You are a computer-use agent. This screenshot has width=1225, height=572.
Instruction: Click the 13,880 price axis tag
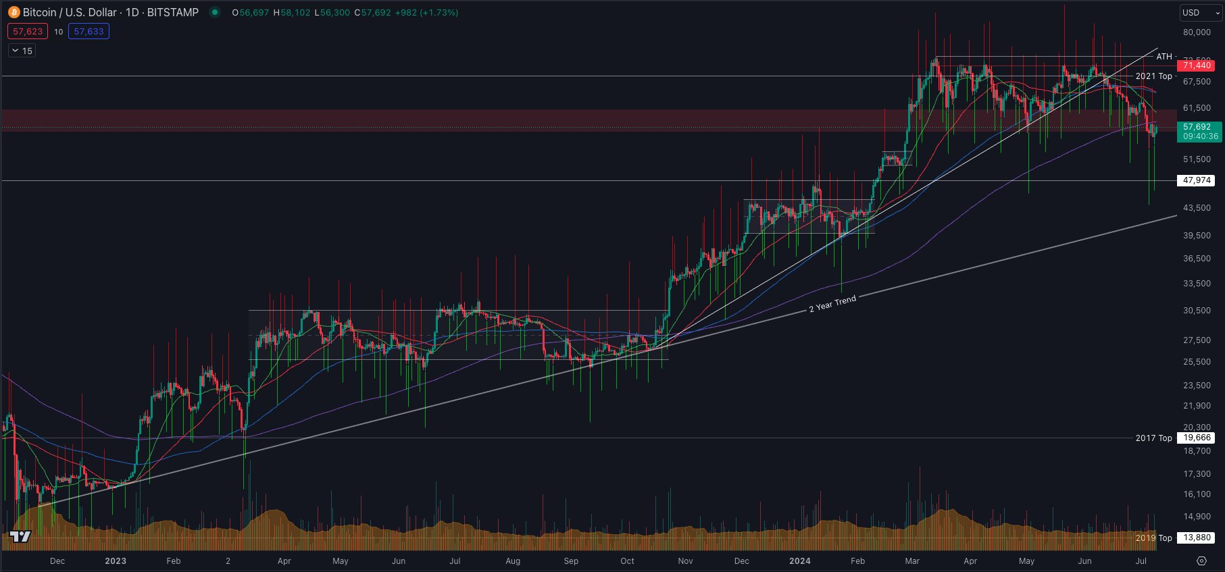pos(1197,538)
